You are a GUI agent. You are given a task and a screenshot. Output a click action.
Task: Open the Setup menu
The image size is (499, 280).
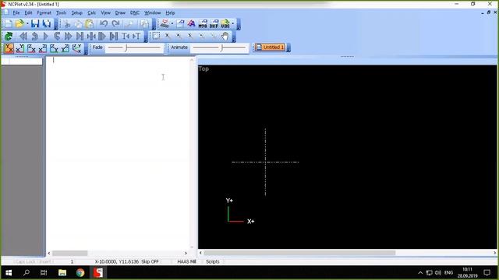[76, 12]
